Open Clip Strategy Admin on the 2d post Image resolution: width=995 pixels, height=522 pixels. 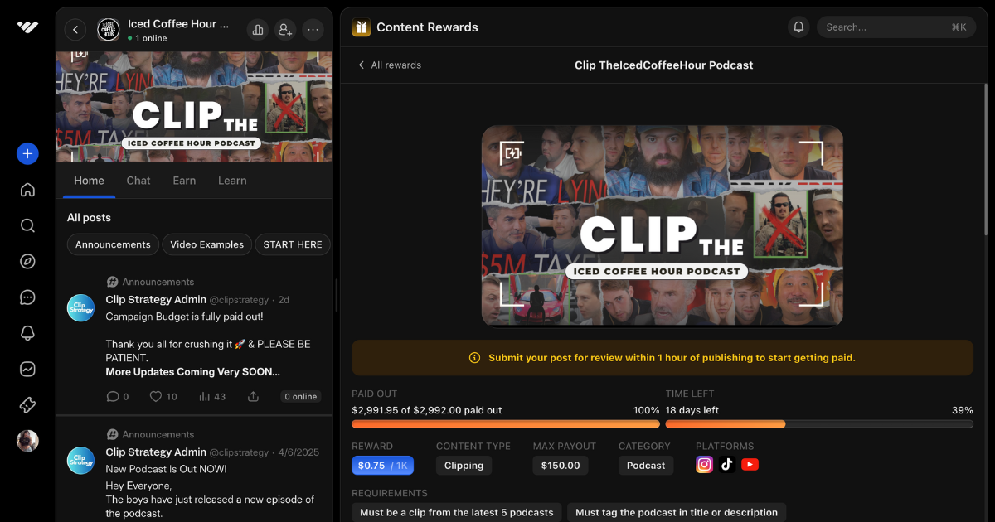tap(156, 300)
